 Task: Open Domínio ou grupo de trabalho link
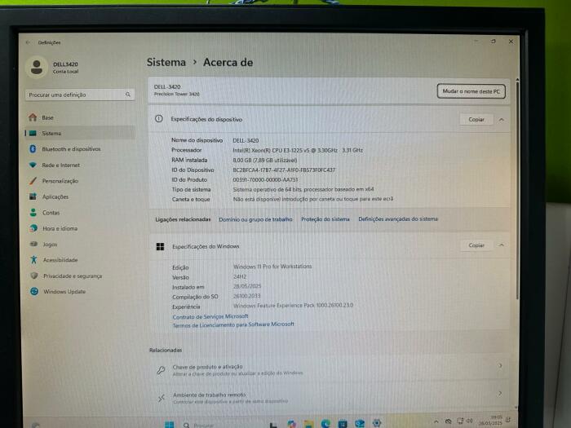(255, 219)
